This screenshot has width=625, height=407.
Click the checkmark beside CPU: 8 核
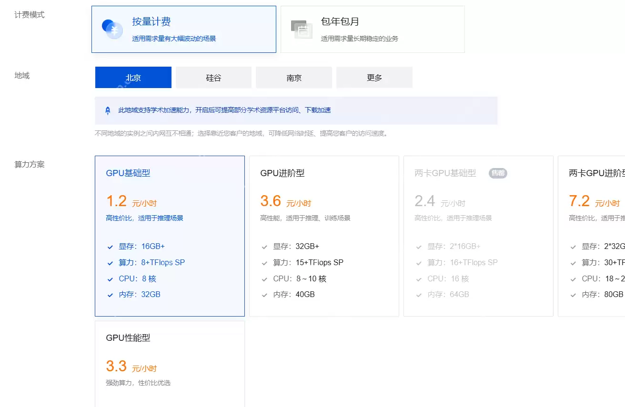pos(110,278)
